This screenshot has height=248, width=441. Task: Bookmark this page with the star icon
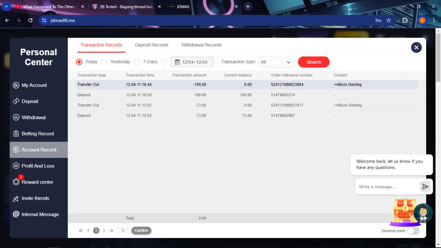389,20
